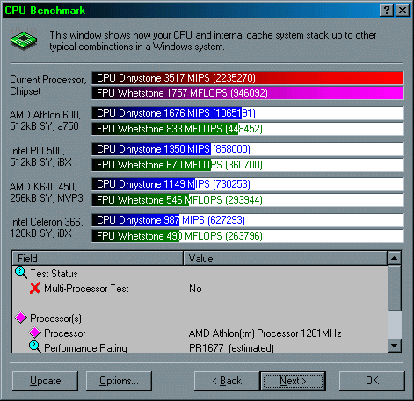Click the Performance Rating magnifier icon
This screenshot has height=401, width=414.
(35, 347)
